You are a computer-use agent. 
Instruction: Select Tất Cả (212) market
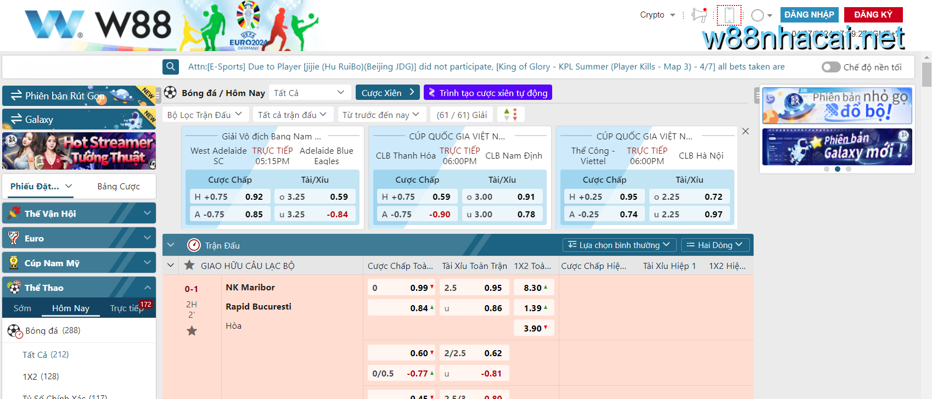point(46,355)
